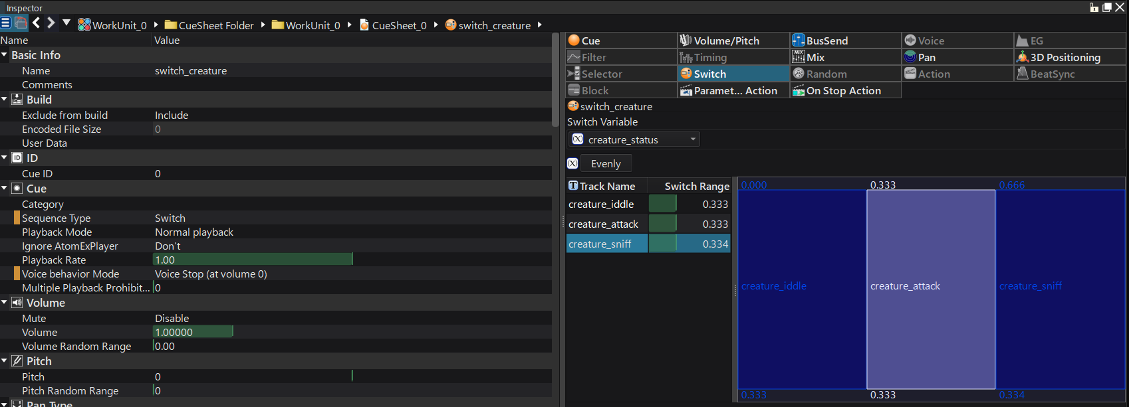
Task: Click the Evenly button
Action: coord(605,163)
